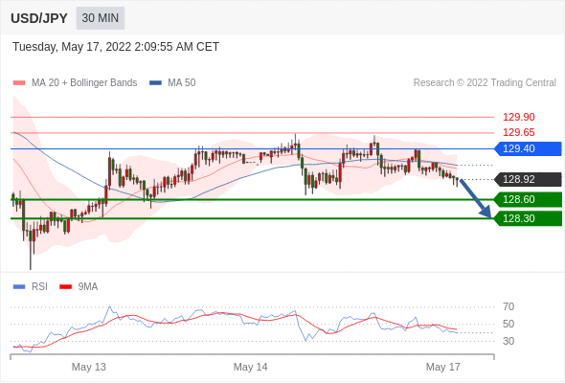Click the RSI blue legend swatch

[x=19, y=287]
